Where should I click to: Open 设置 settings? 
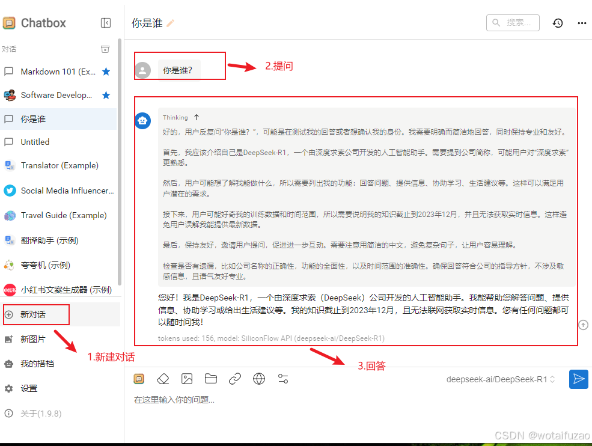click(x=61, y=388)
